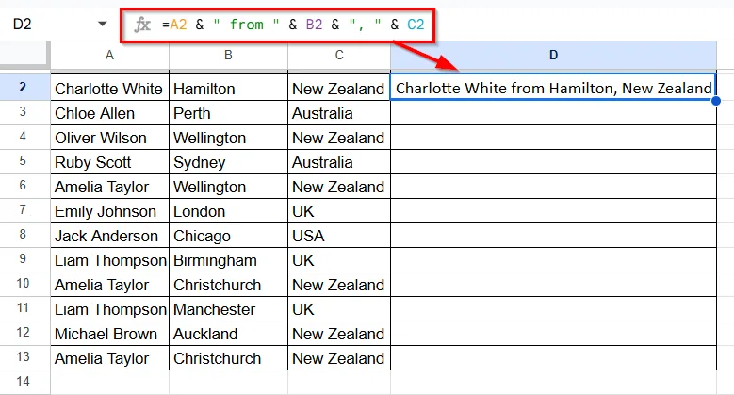734x395 pixels.
Task: Select column B header
Action: coord(228,56)
